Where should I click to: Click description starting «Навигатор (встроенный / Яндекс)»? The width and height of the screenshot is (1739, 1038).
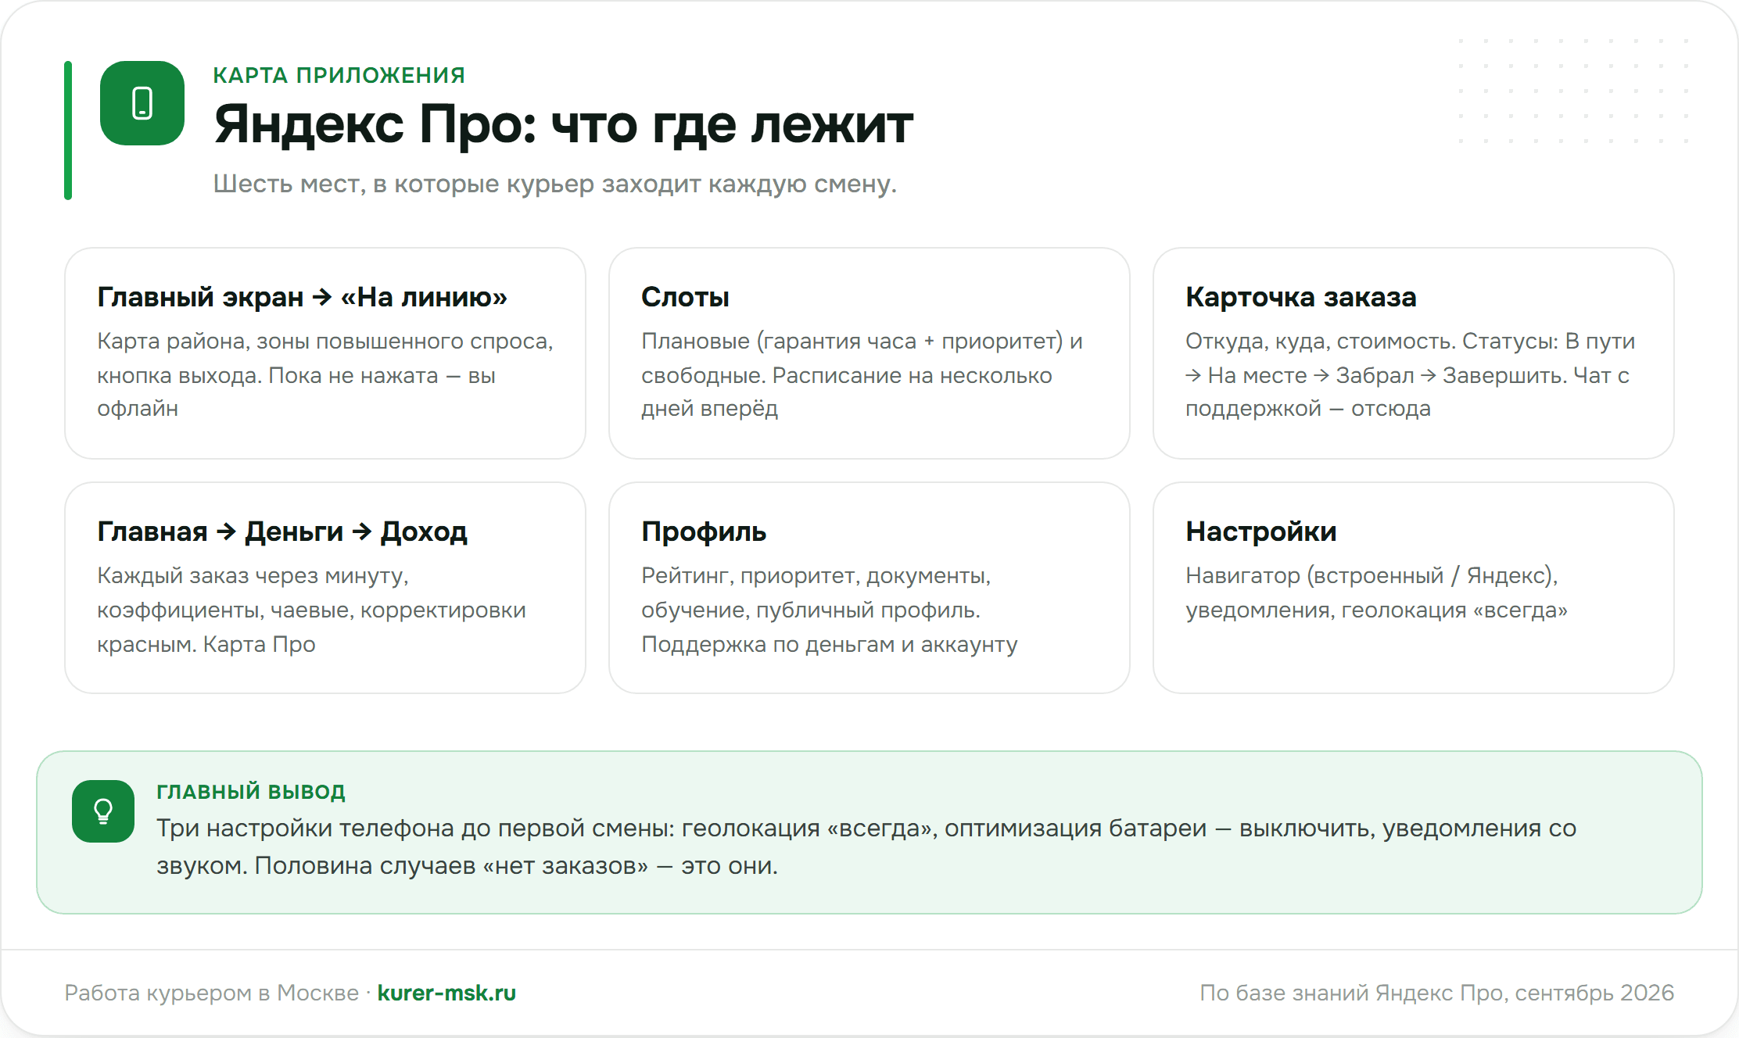pyautogui.click(x=1377, y=592)
